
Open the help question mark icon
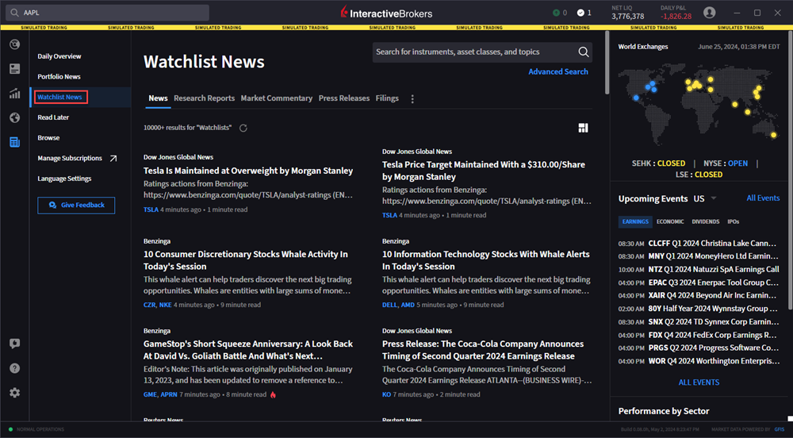pyautogui.click(x=14, y=368)
